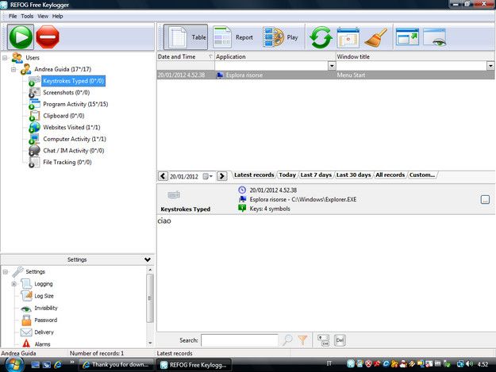Open Websites Visited (1*/1) log
The height and width of the screenshot is (372, 496).
point(71,128)
